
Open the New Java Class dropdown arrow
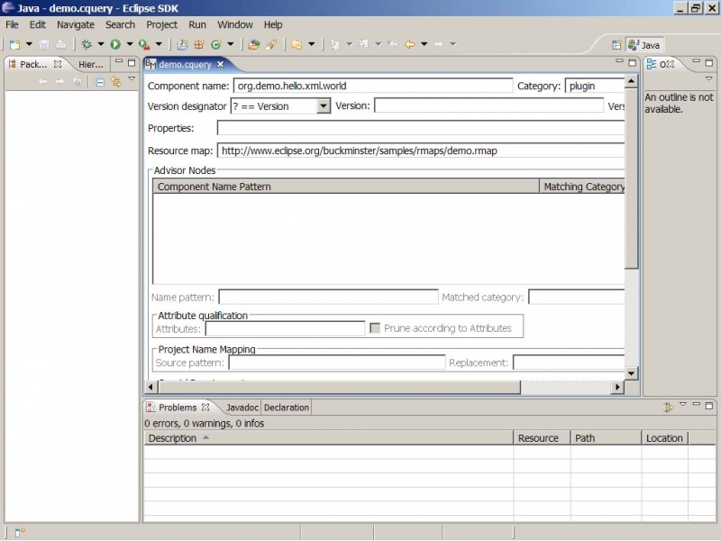(x=231, y=44)
